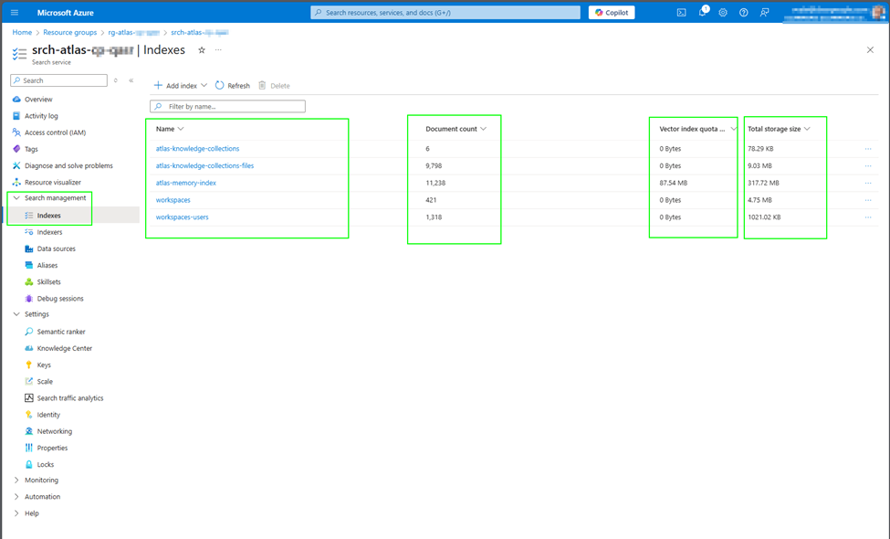Close the Indexes blade
890x539 pixels.
coord(870,50)
